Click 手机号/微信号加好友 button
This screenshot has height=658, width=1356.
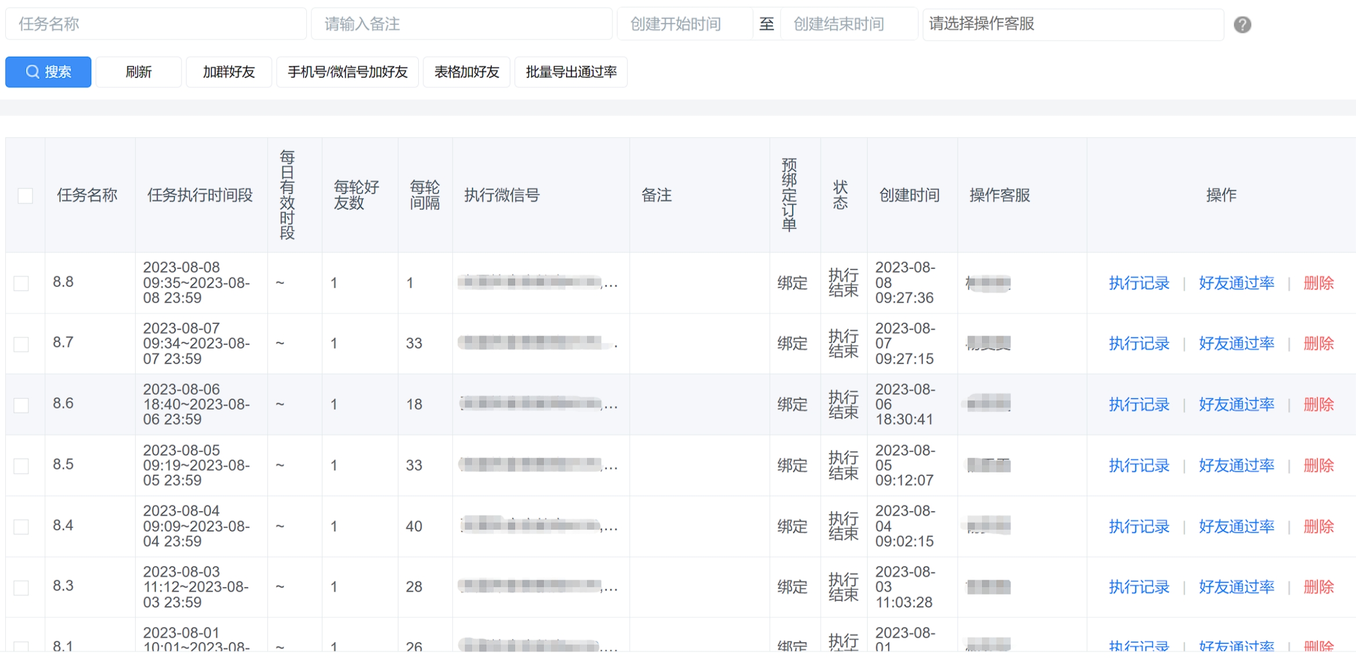pos(347,72)
